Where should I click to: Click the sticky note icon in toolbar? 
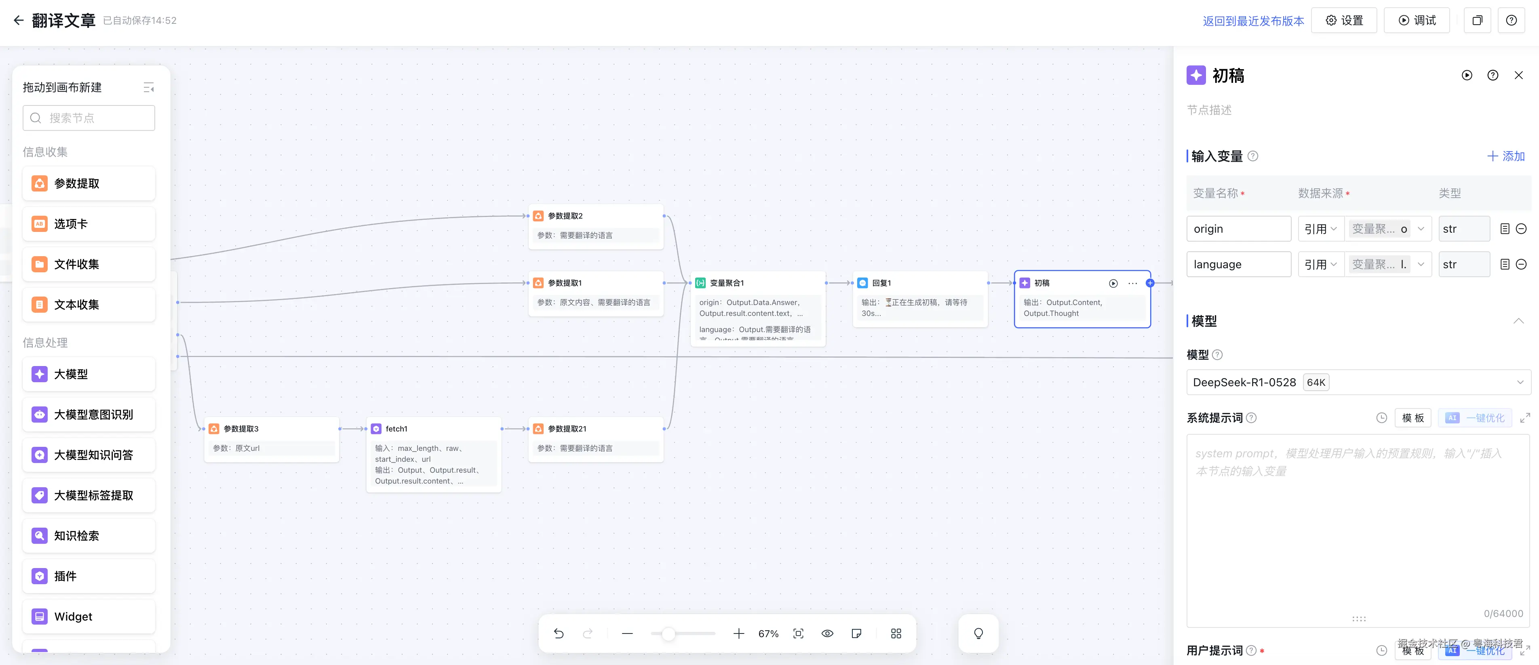[856, 633]
